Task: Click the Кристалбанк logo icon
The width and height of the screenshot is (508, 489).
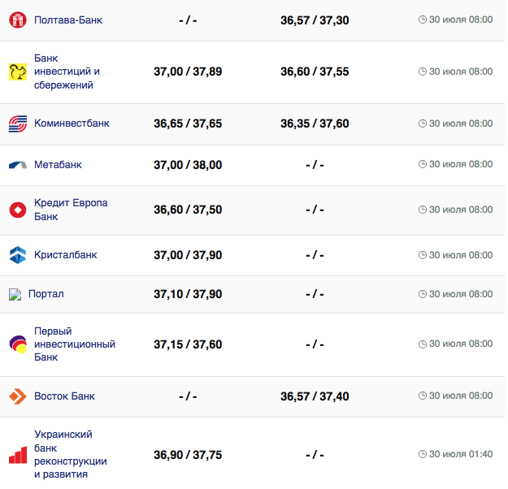Action: point(18,255)
